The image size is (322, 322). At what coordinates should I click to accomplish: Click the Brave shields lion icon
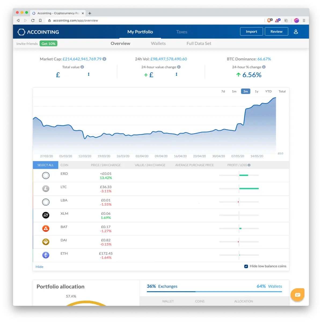tap(270, 20)
